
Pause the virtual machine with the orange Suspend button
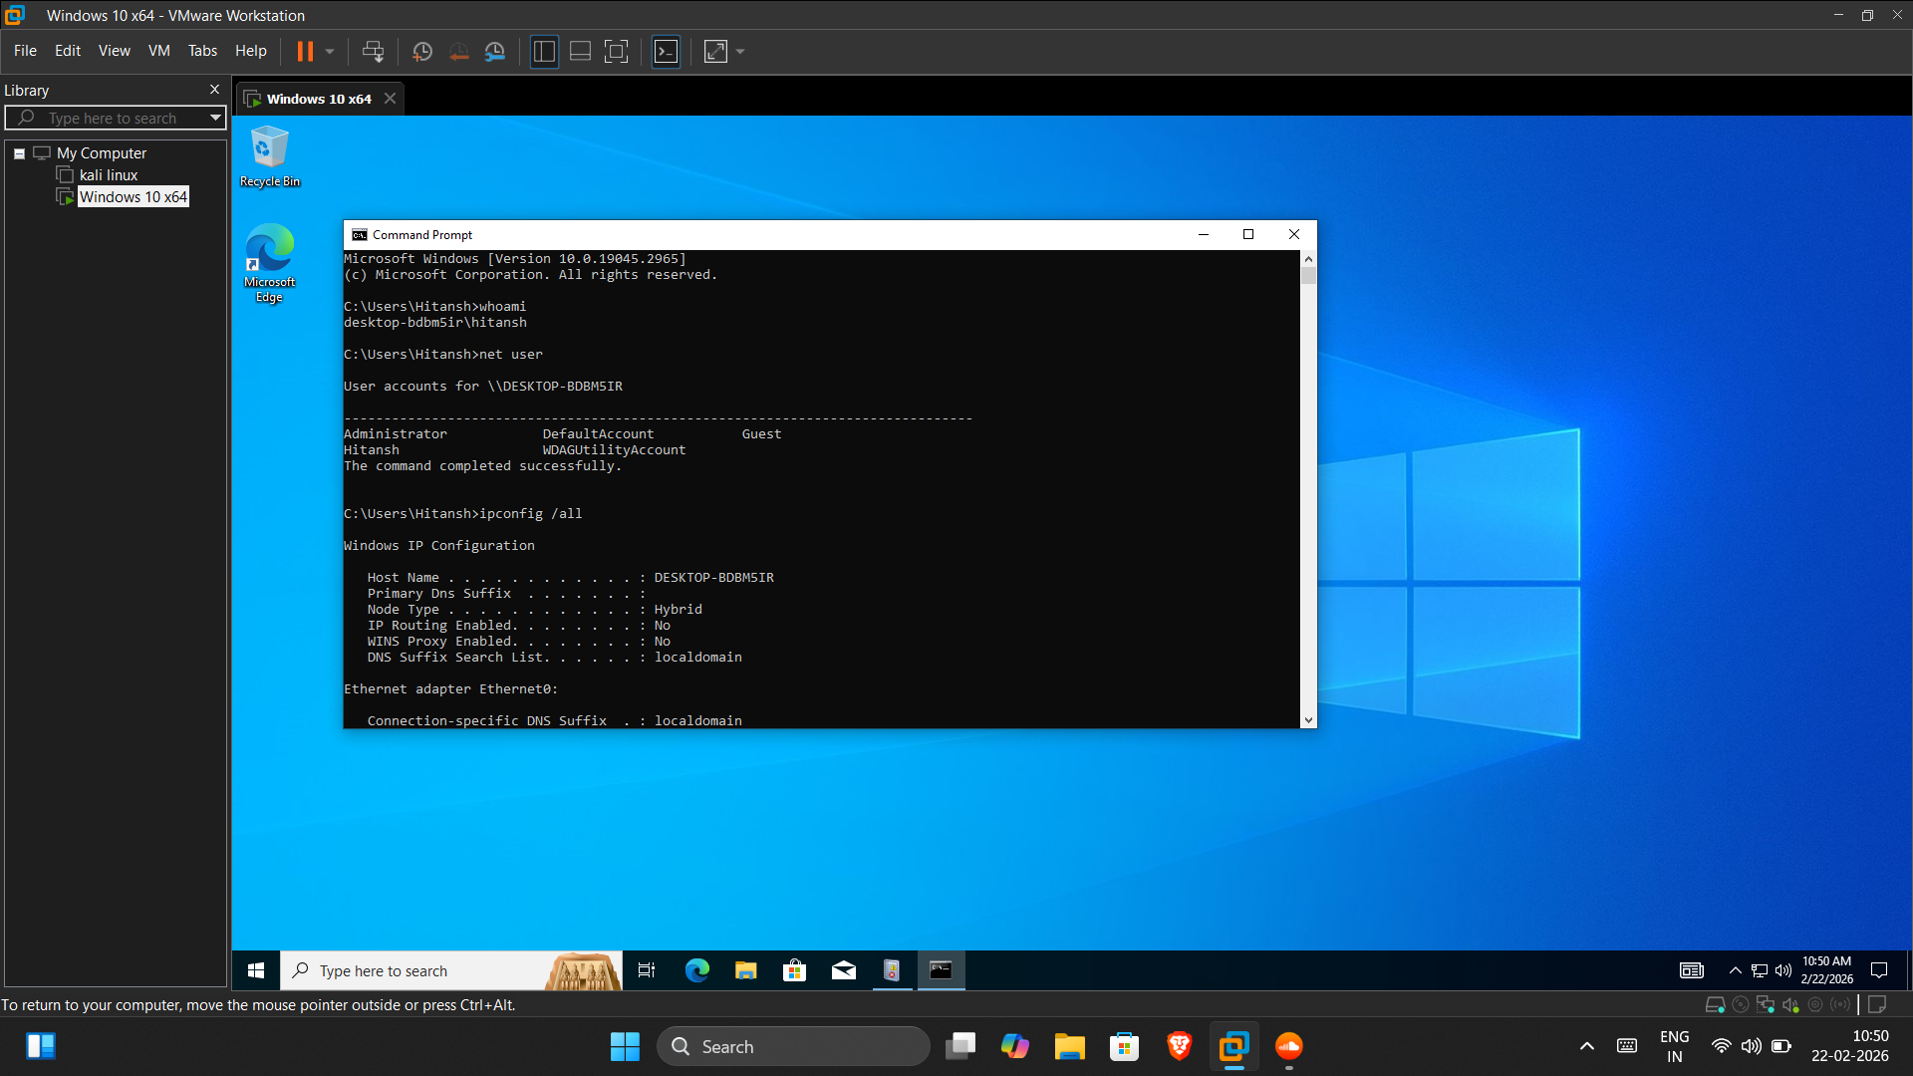[x=305, y=51]
